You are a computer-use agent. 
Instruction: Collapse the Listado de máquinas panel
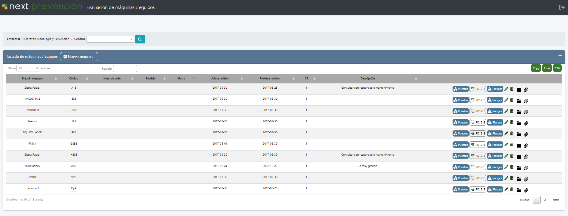point(560,56)
